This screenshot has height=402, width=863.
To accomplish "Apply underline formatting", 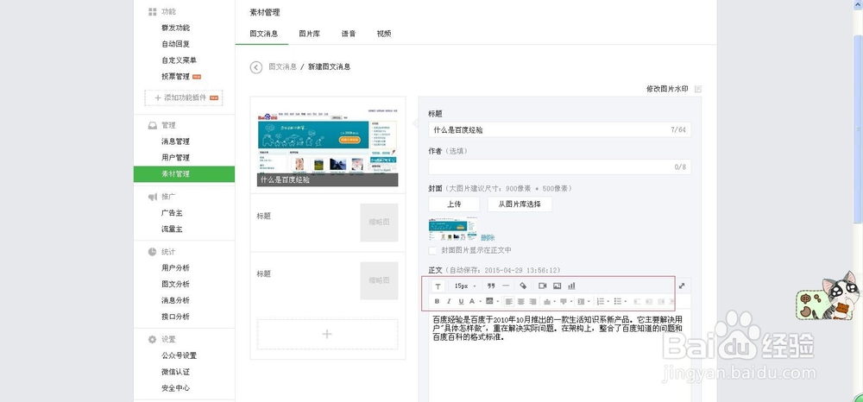I will (x=461, y=301).
